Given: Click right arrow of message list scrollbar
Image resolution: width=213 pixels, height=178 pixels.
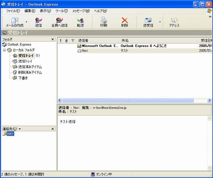Looking at the screenshot, I should click(x=209, y=100).
